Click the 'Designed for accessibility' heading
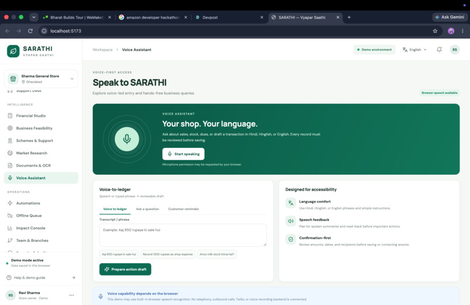This screenshot has width=470, height=305. (x=311, y=190)
